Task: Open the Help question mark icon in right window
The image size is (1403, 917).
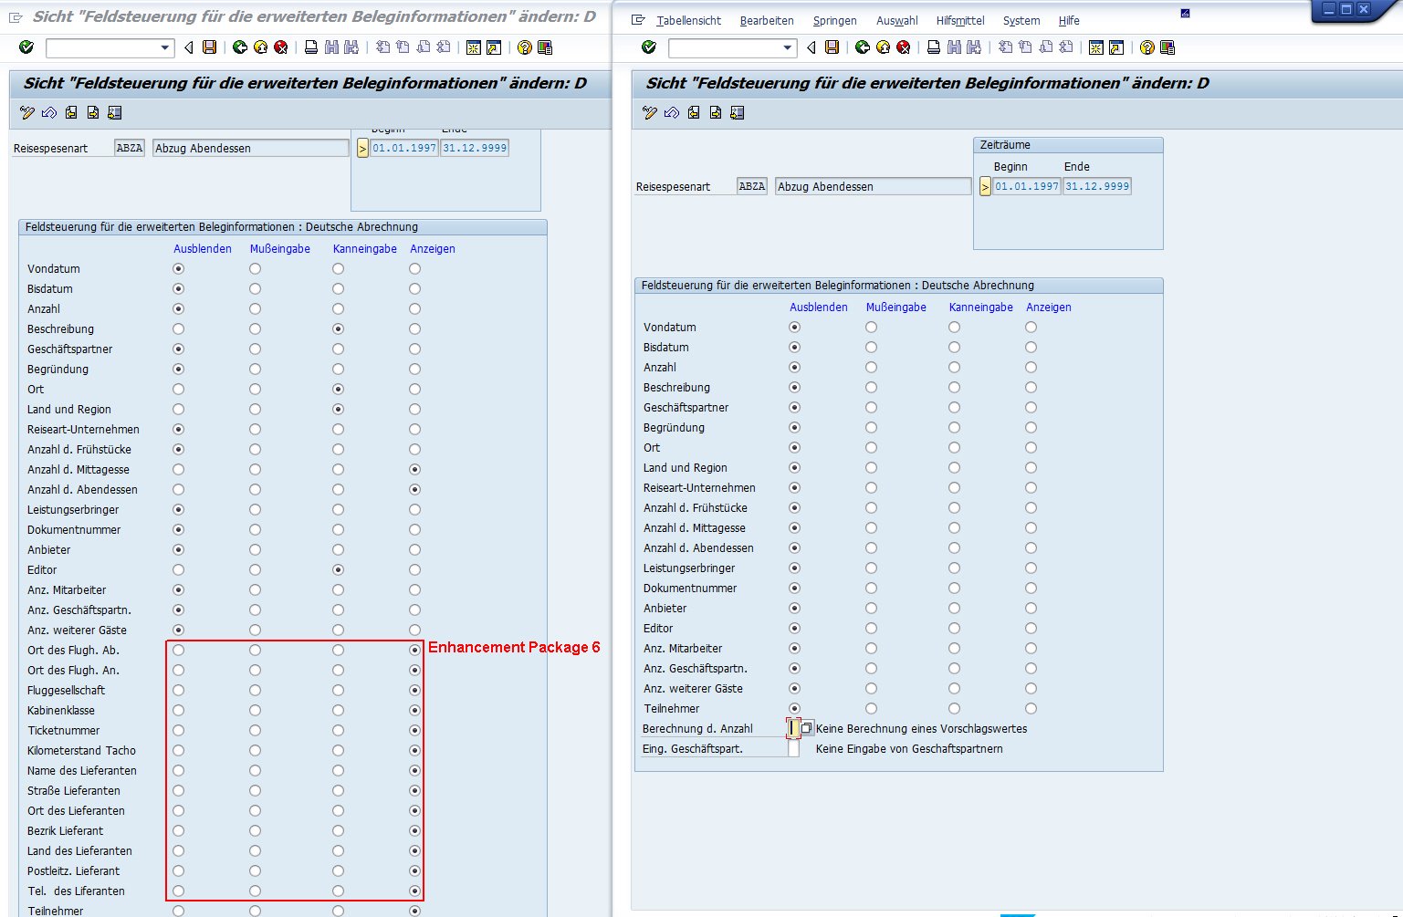Action: [1146, 47]
